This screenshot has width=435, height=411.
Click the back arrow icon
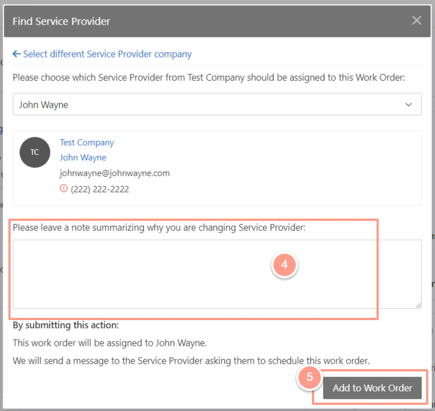pos(17,54)
